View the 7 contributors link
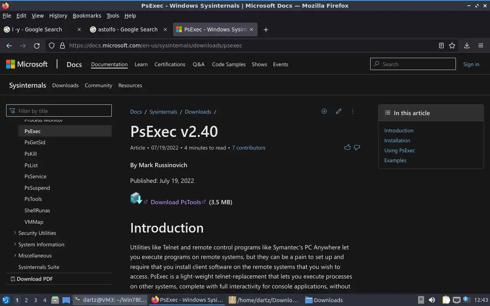 (x=248, y=148)
